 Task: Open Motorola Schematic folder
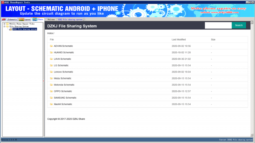pyautogui.click(x=64, y=85)
